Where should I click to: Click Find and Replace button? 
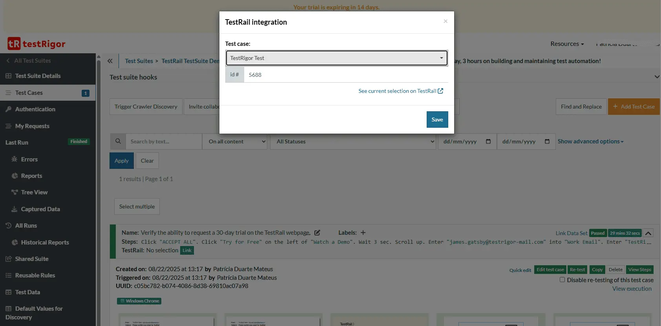581,107
